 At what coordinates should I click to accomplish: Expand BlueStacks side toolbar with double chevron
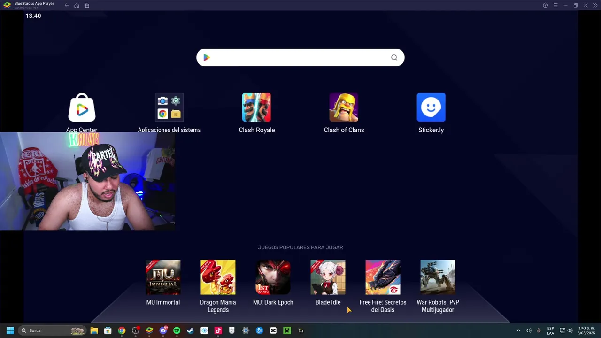tap(595, 5)
